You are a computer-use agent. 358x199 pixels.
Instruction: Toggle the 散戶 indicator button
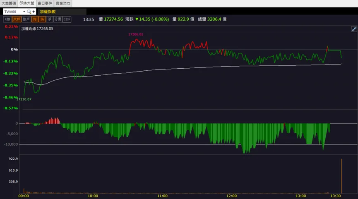[x=26, y=19]
